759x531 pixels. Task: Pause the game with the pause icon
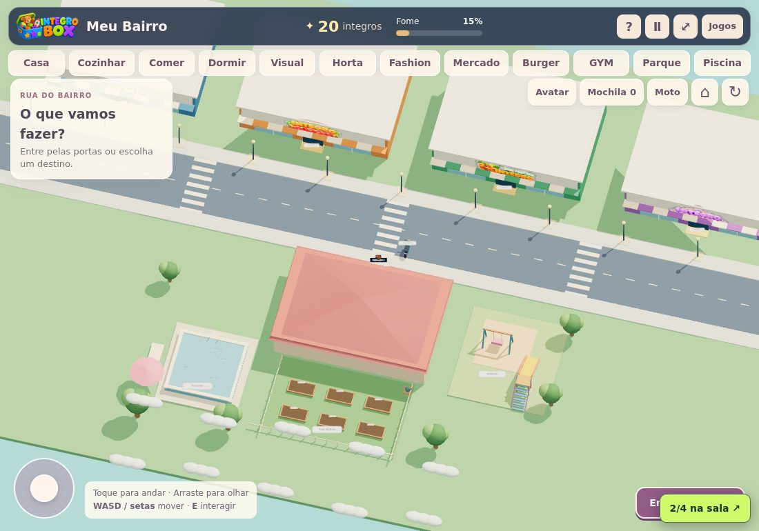(x=658, y=26)
